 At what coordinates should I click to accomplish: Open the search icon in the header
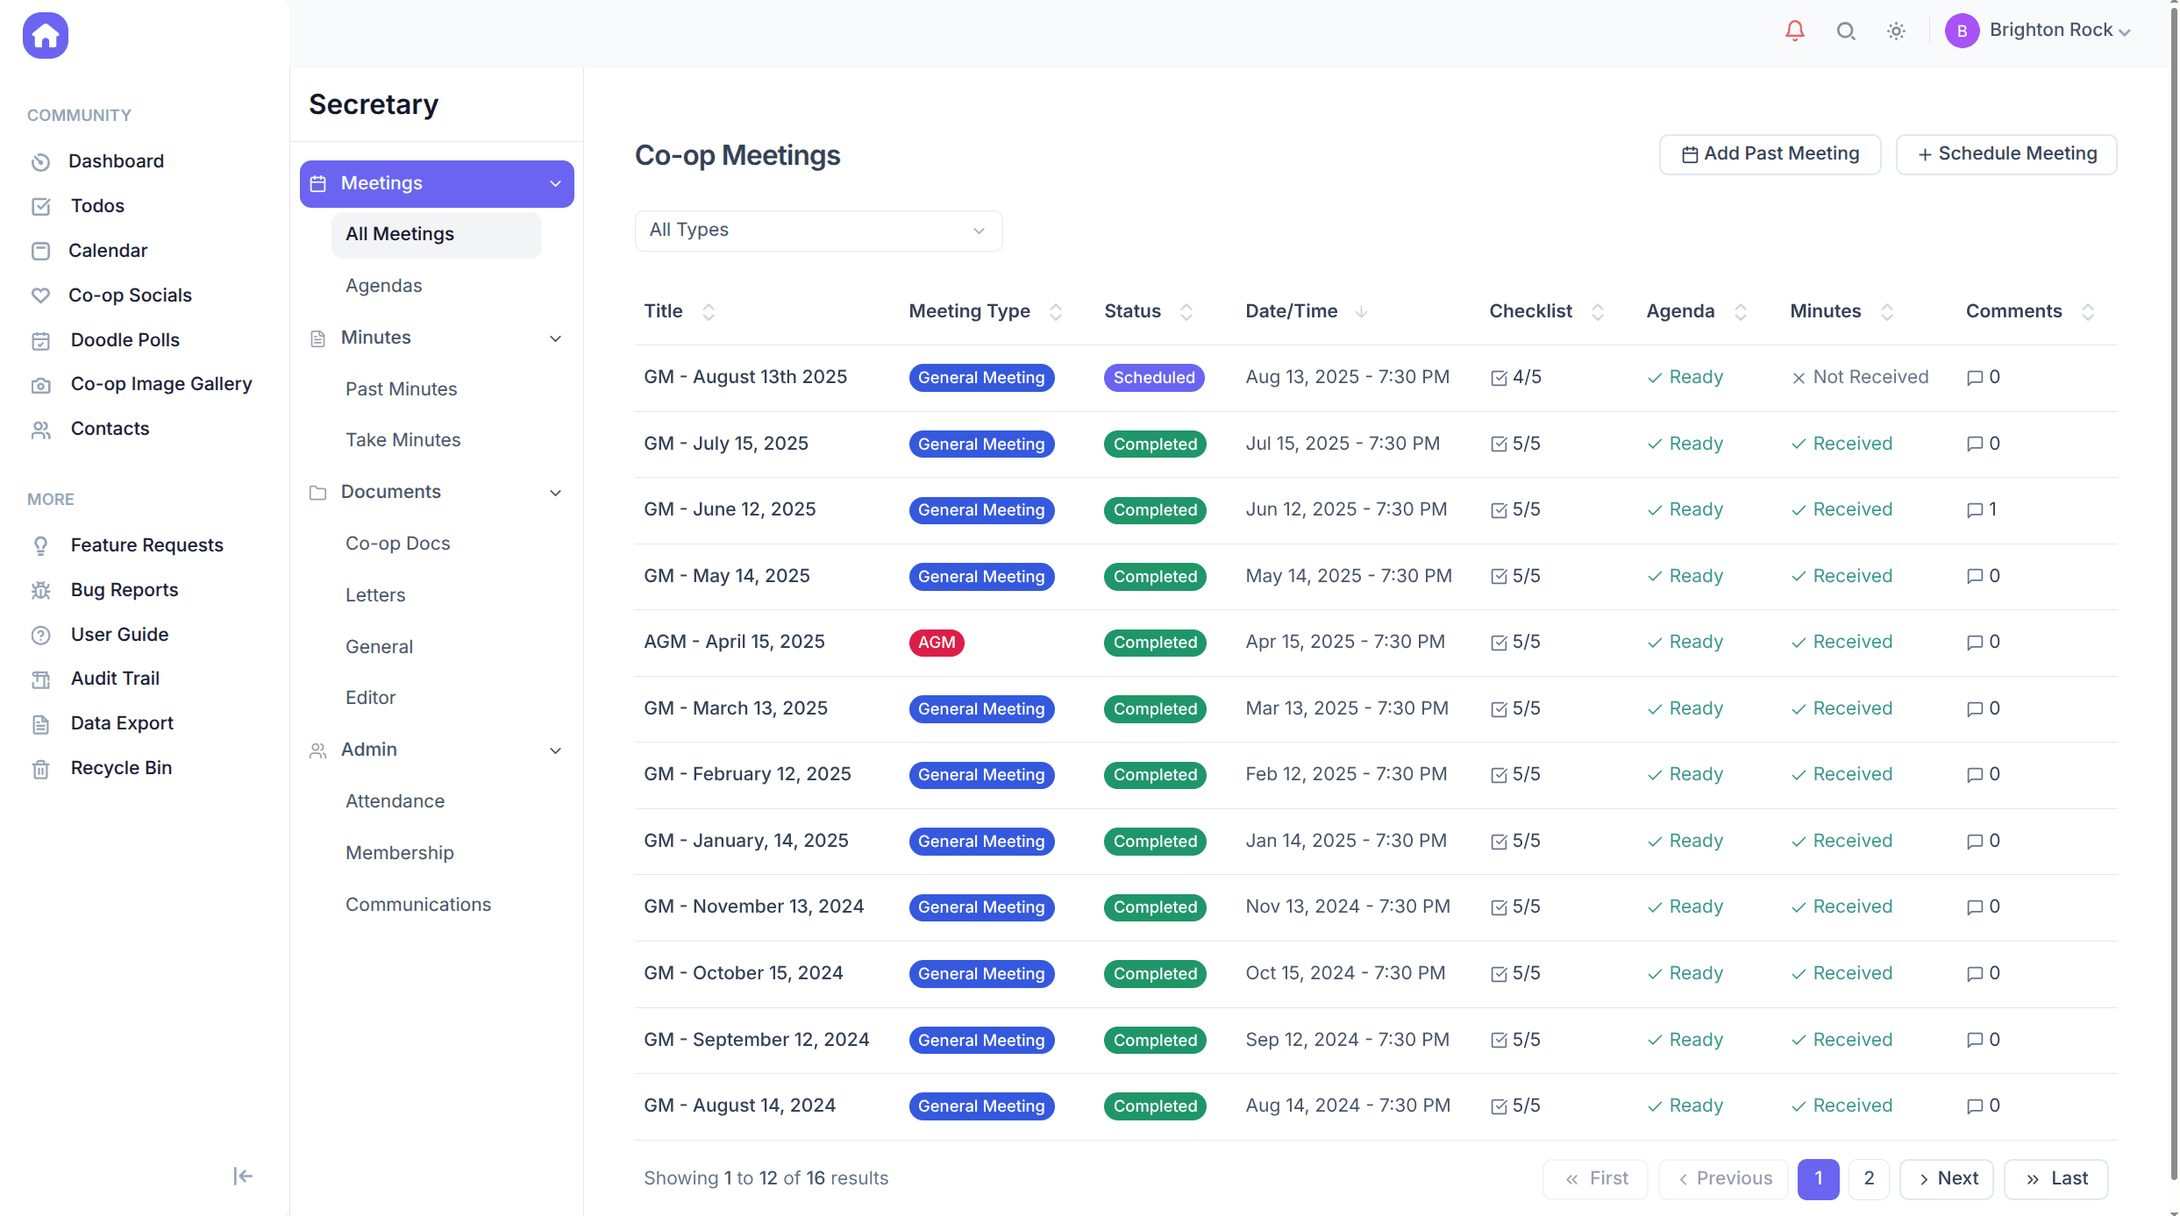(x=1845, y=31)
